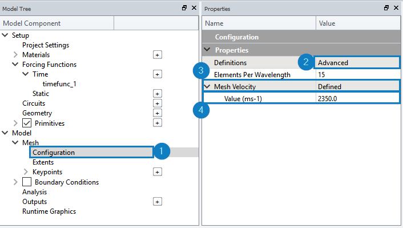Select Mesh Configuration in the tree
This screenshot has height=228, width=403.
tap(54, 153)
